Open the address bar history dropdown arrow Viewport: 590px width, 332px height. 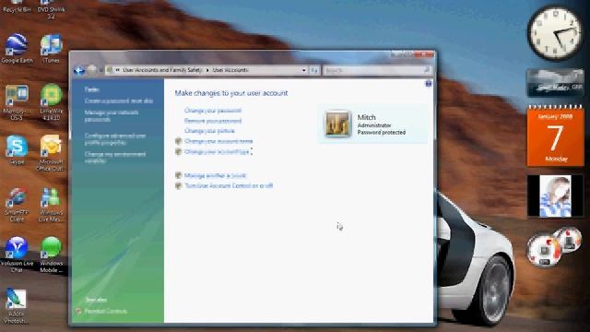point(303,70)
